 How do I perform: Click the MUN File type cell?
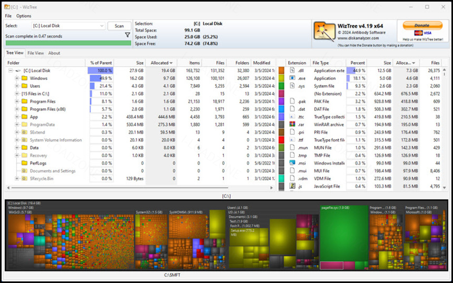(323, 148)
